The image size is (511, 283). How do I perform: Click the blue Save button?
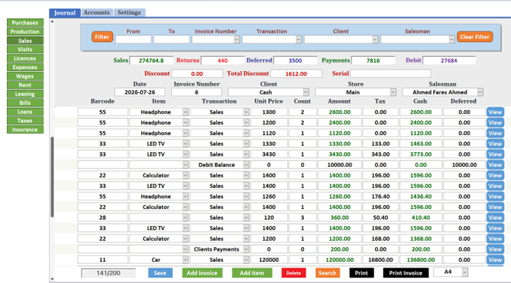coord(160,273)
